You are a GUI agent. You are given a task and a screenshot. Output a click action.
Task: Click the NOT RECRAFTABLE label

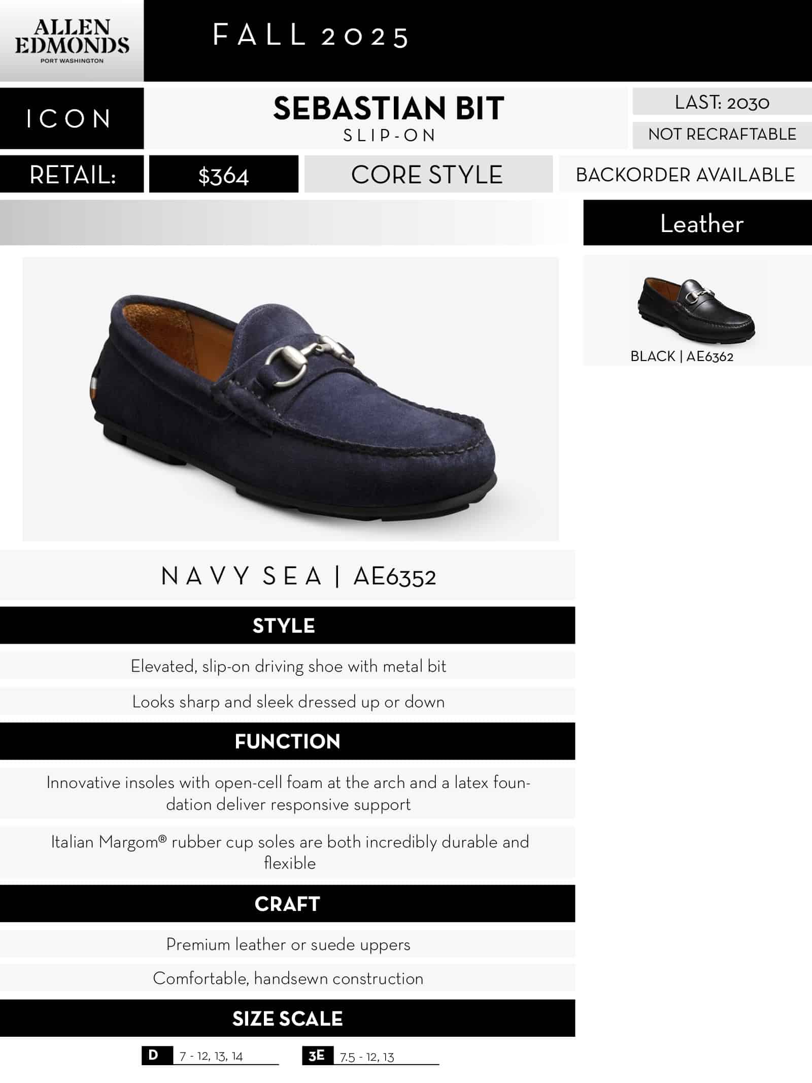[x=722, y=135]
